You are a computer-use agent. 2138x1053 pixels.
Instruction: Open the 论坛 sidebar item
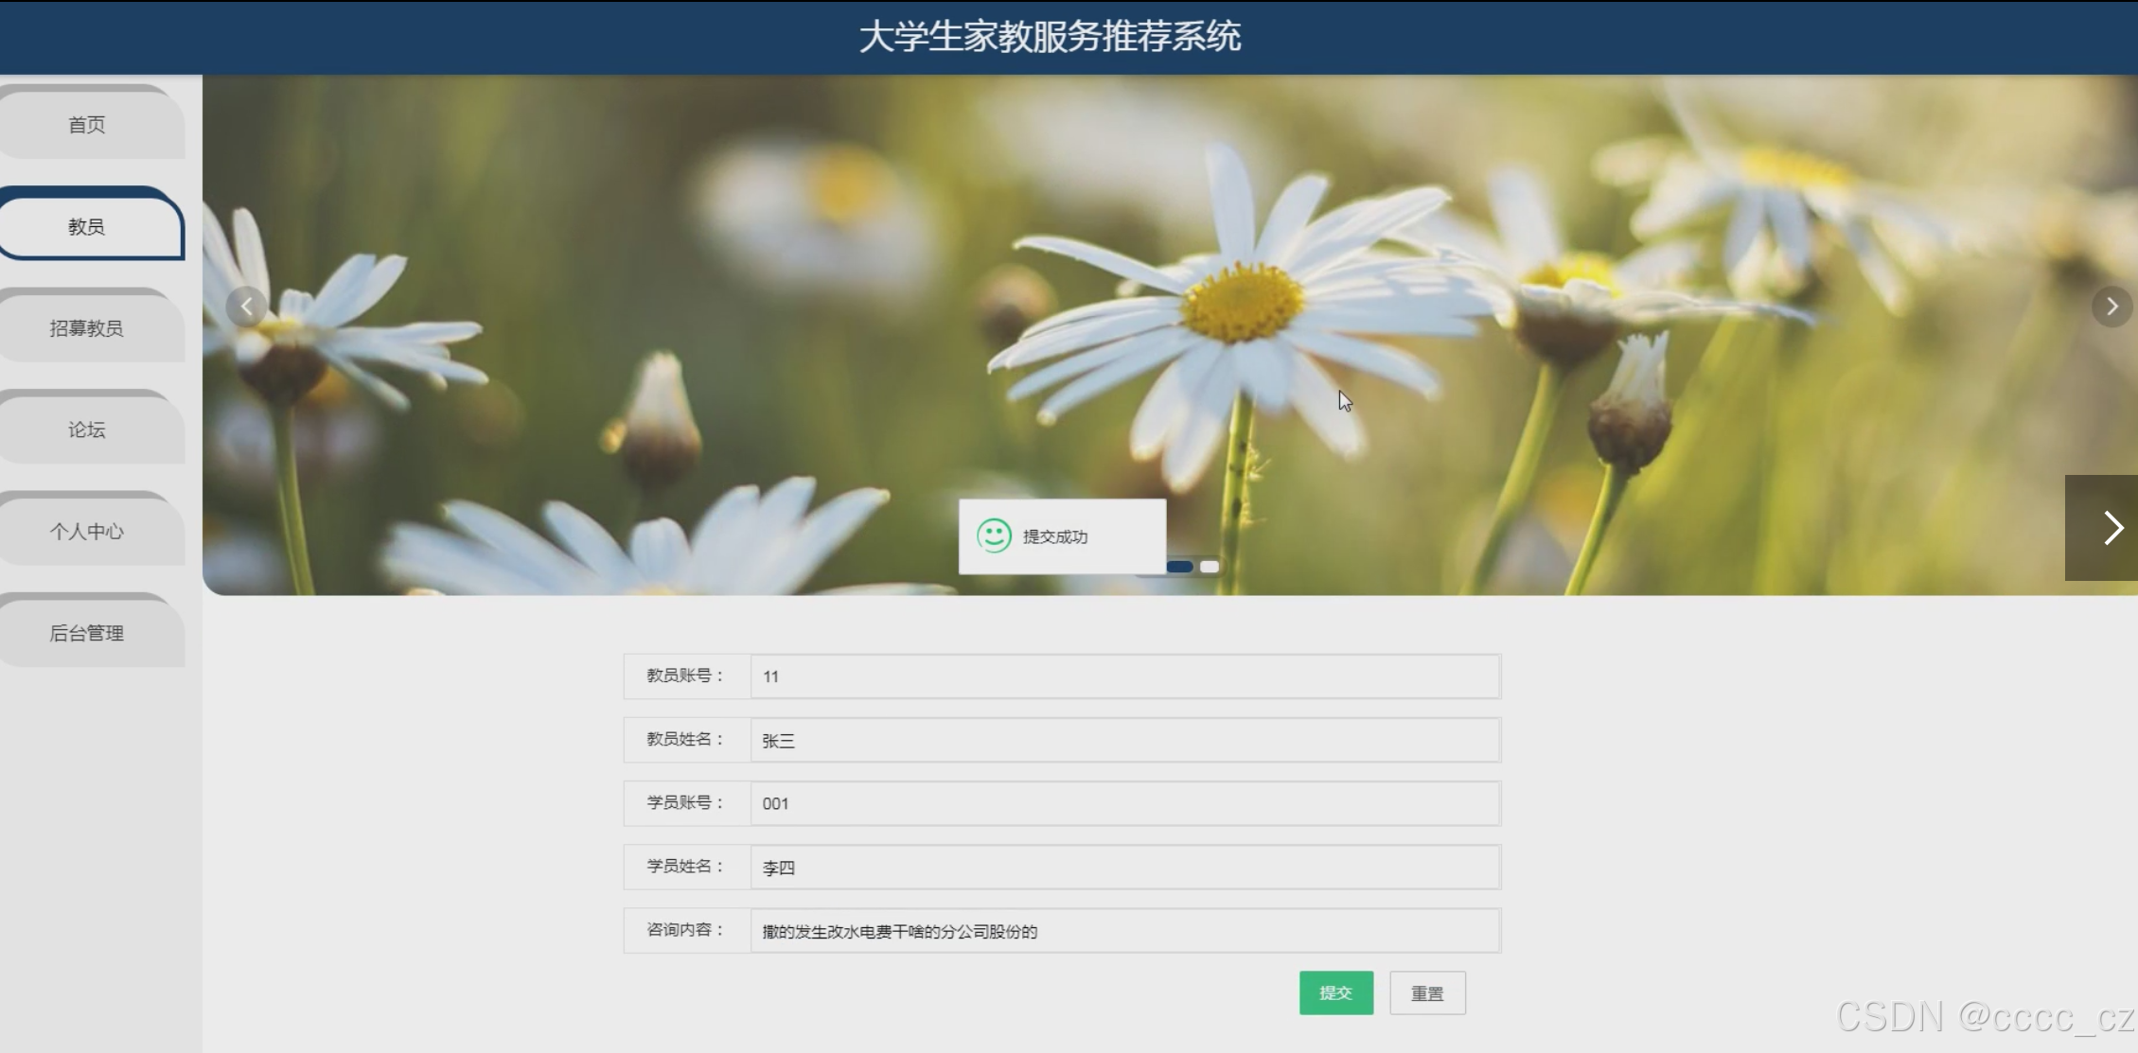87,430
